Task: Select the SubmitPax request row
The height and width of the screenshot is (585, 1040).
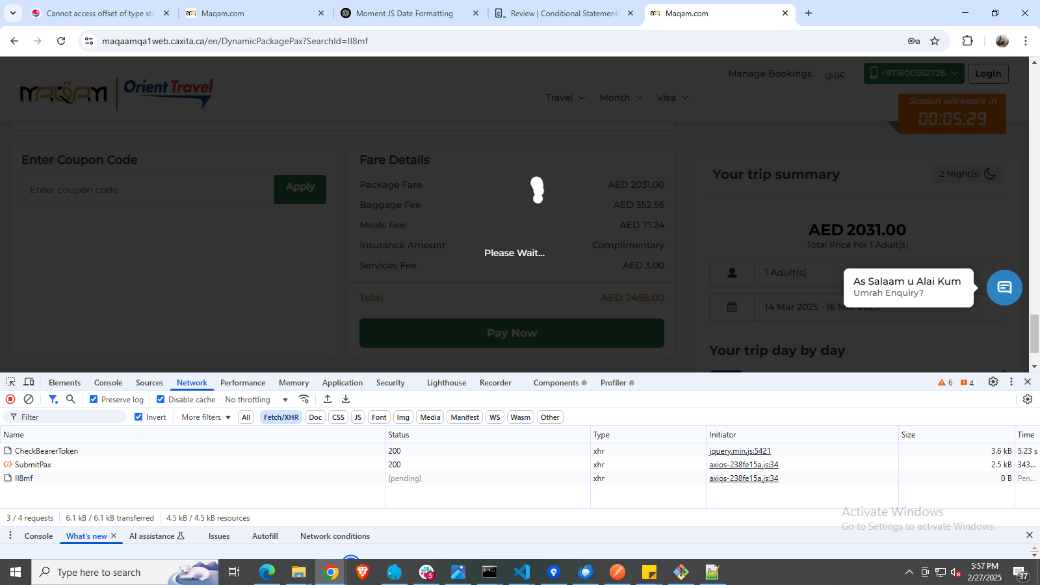Action: coord(33,465)
